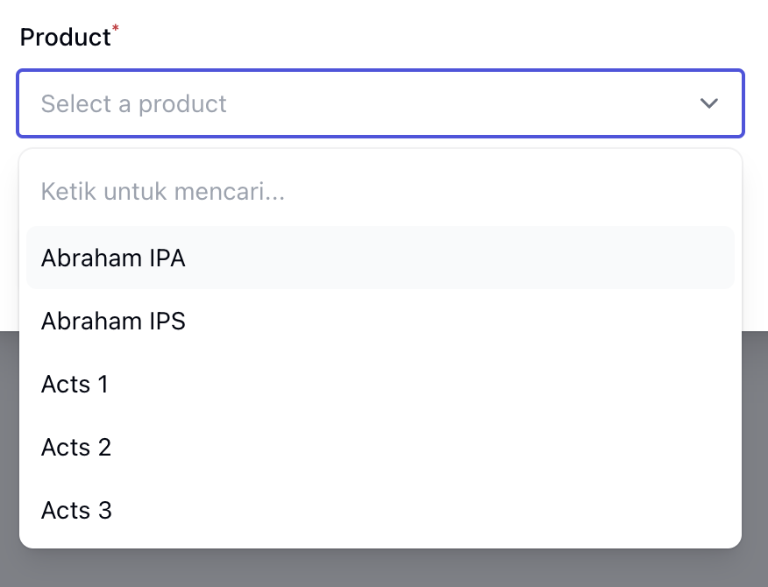Focus the search box above Abraham IPA
Image resolution: width=768 pixels, height=587 pixels.
380,191
